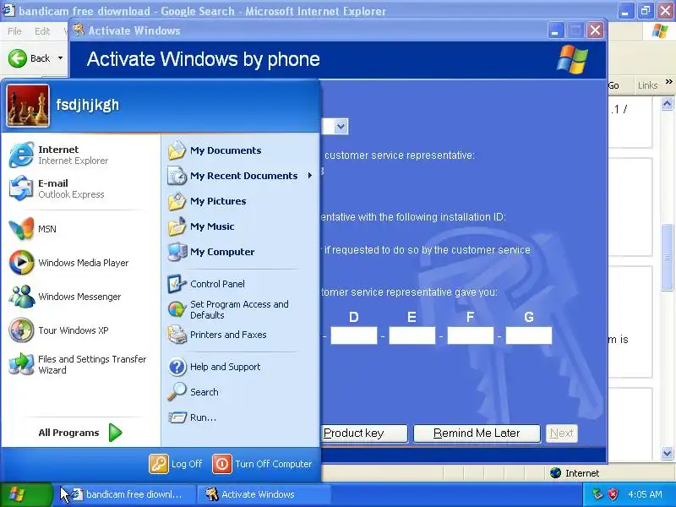The height and width of the screenshot is (507, 676).
Task: Click the Internet zone in the status bar
Action: pyautogui.click(x=575, y=473)
